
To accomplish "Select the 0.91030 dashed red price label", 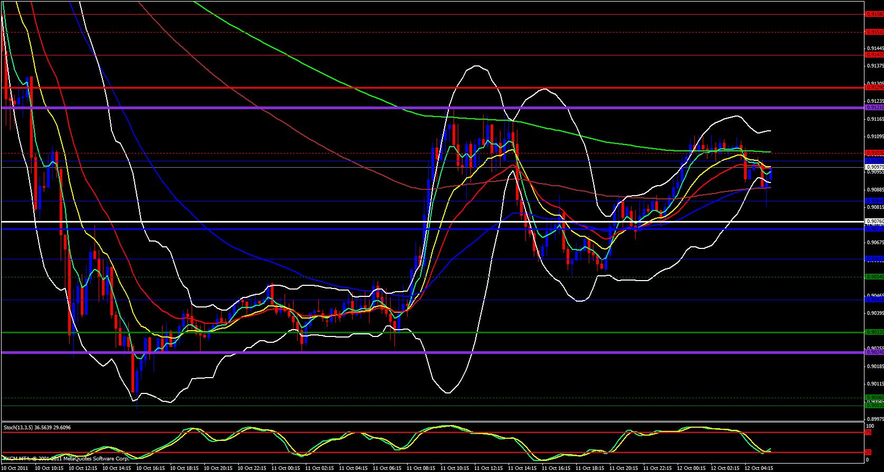I will click(x=874, y=153).
